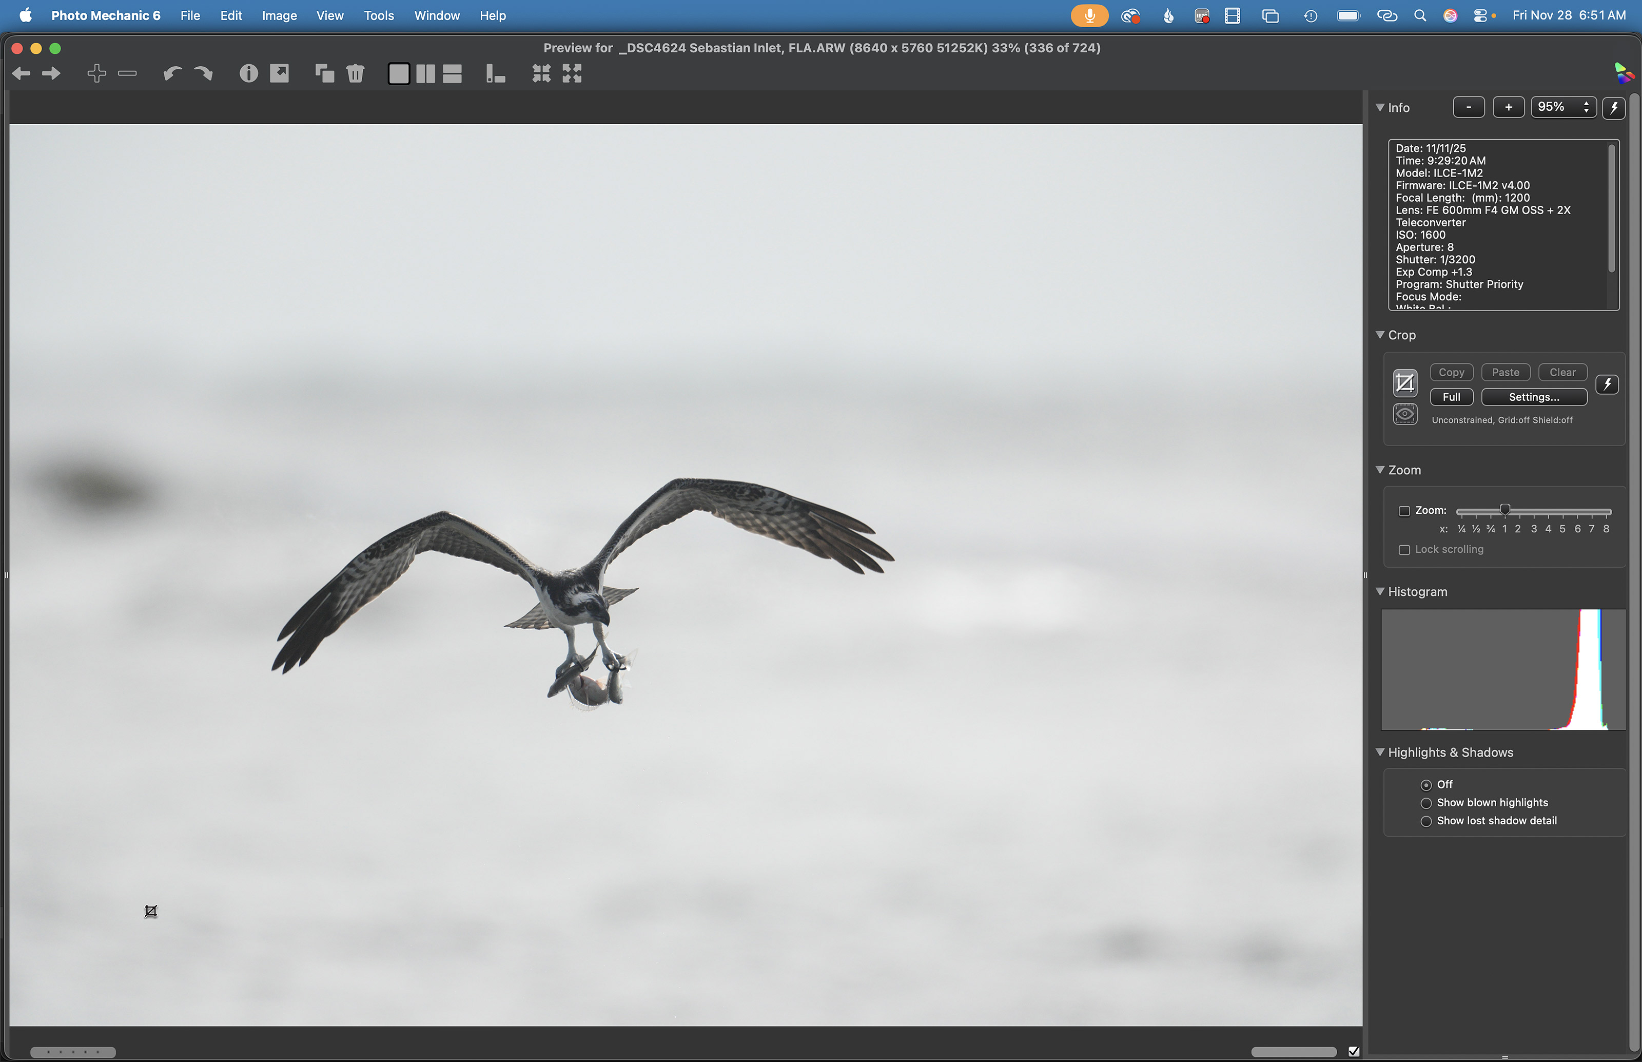
Task: Go to the previous image arrow
Action: 21,73
